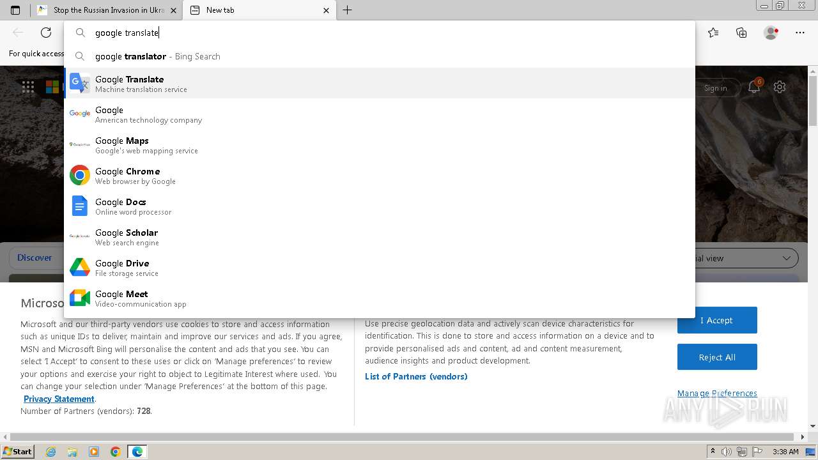The width and height of the screenshot is (818, 460).
Task: Click the Microsoft logo icon on page
Action: point(52,87)
